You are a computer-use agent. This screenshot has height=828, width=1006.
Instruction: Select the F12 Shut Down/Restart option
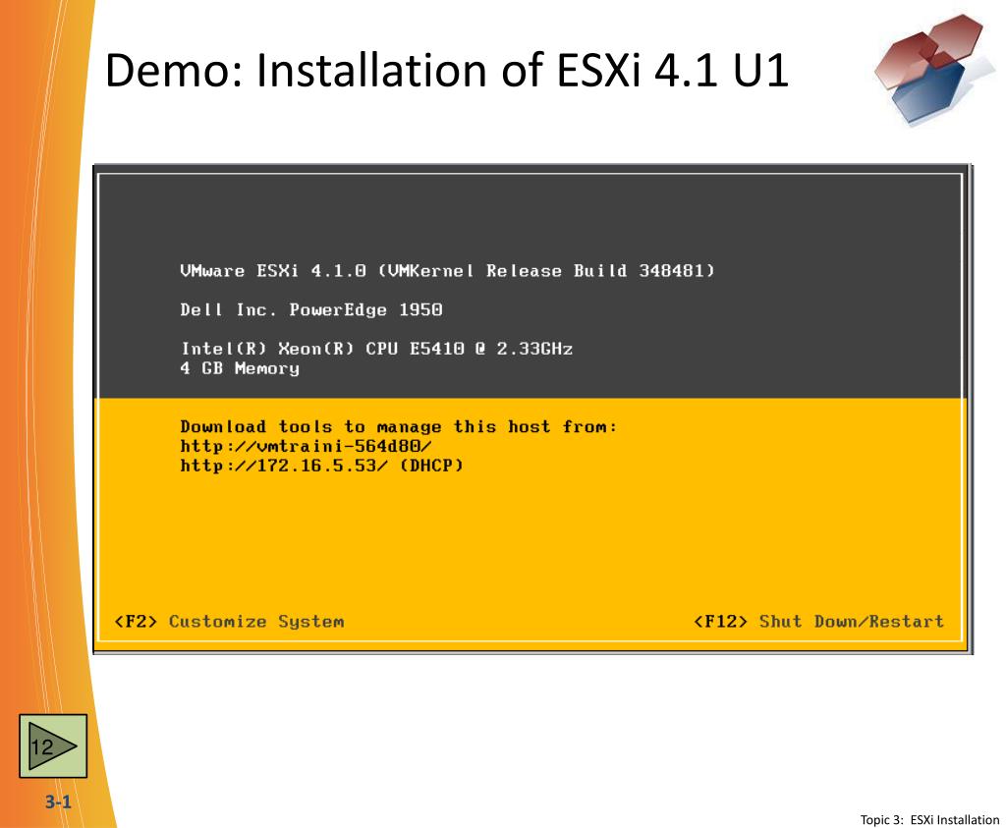(x=818, y=622)
